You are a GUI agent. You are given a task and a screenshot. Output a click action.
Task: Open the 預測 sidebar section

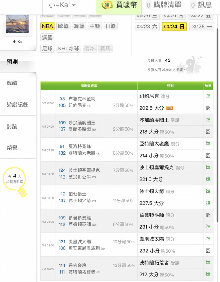tap(18, 62)
